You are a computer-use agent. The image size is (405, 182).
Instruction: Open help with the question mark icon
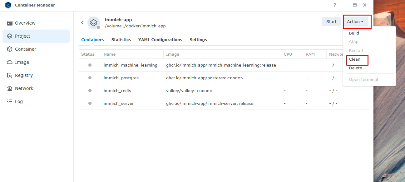[x=335, y=5]
